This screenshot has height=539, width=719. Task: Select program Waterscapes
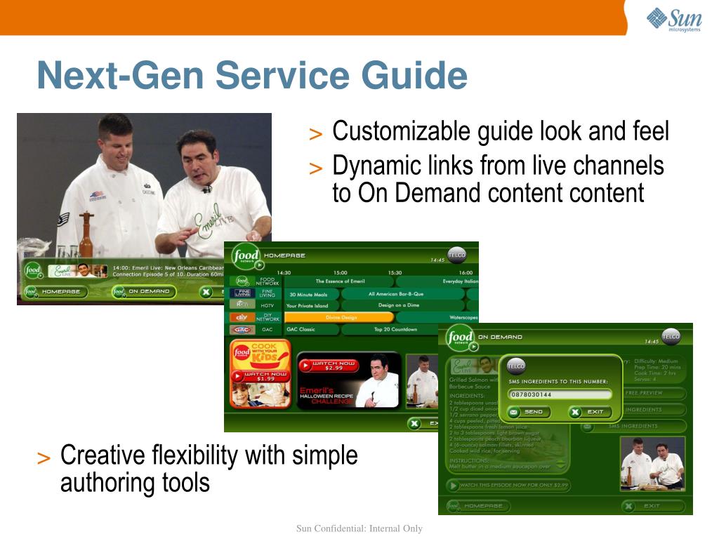(438, 317)
